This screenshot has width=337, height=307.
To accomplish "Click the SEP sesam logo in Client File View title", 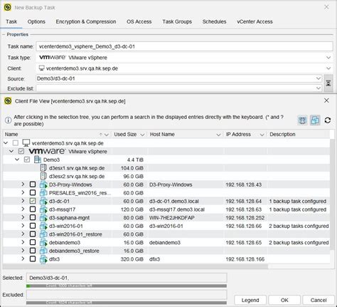I will [x=8, y=101].
